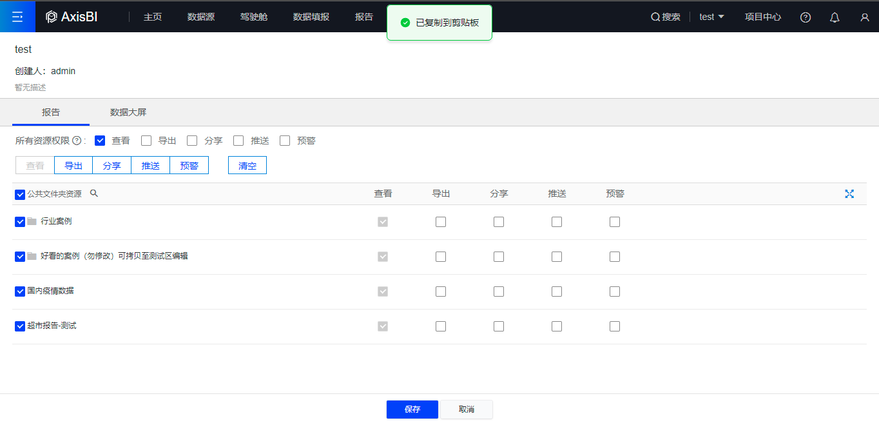Click the 取消 button

click(467, 410)
